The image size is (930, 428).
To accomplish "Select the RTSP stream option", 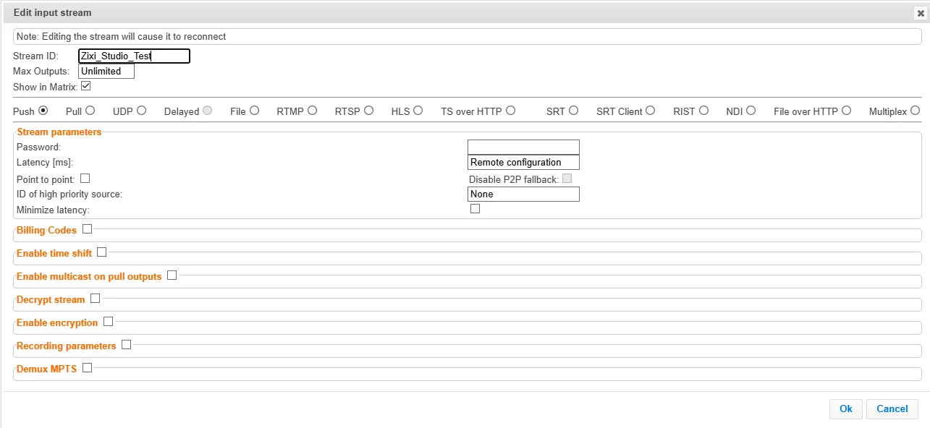I will coord(368,111).
